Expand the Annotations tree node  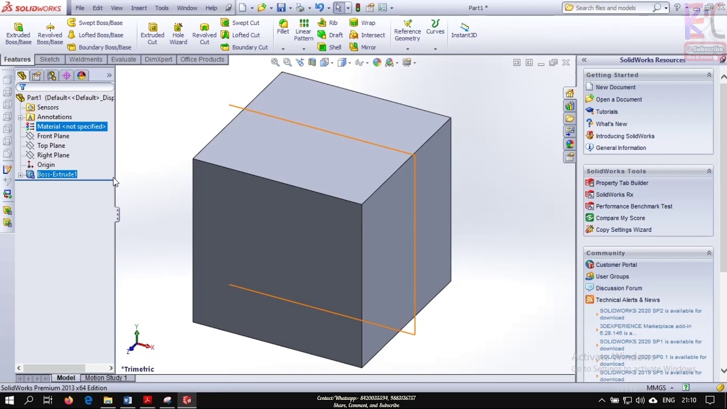pyautogui.click(x=20, y=118)
